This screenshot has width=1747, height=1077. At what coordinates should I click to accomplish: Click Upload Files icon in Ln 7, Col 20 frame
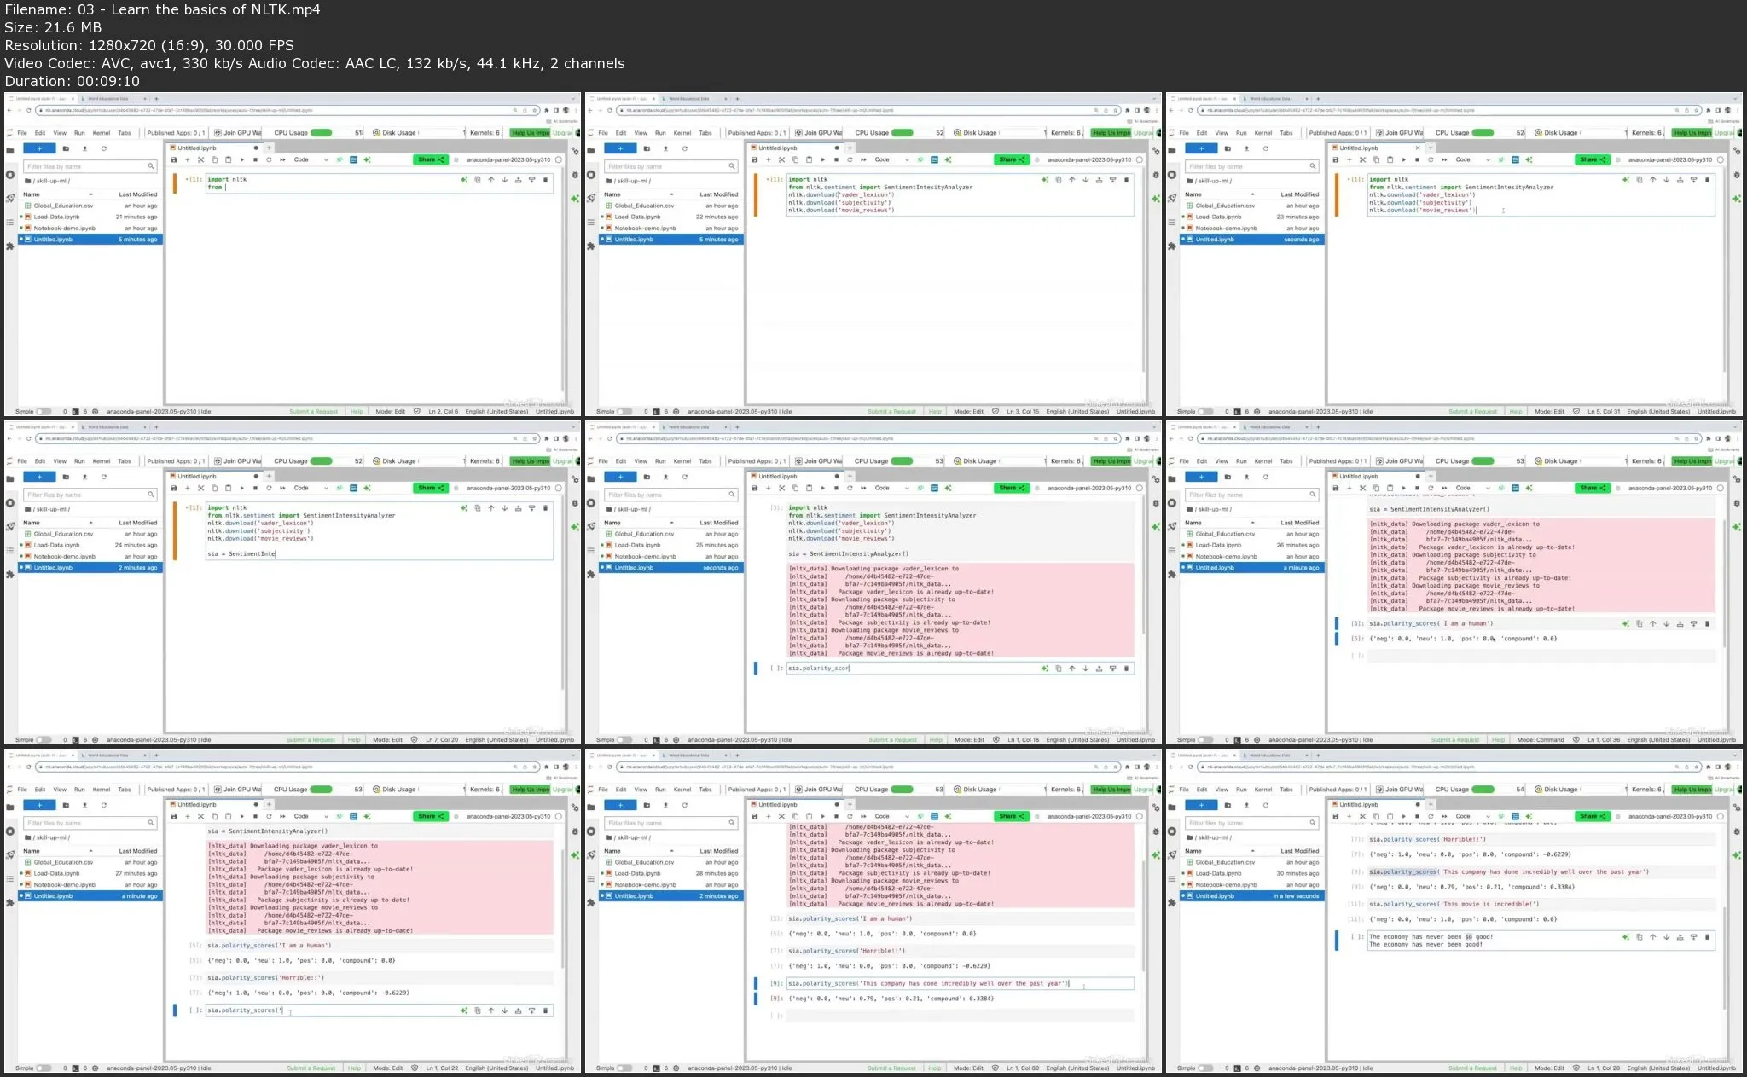pos(84,477)
